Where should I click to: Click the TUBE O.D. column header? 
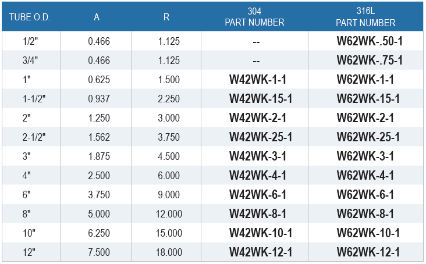point(30,17)
